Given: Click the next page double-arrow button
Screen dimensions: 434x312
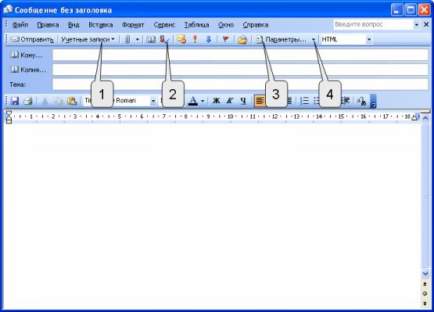Looking at the screenshot, I should point(425,303).
